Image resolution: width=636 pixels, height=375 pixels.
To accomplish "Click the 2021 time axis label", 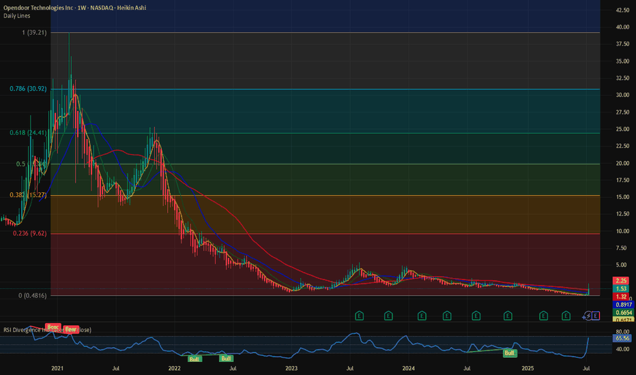I will point(57,368).
